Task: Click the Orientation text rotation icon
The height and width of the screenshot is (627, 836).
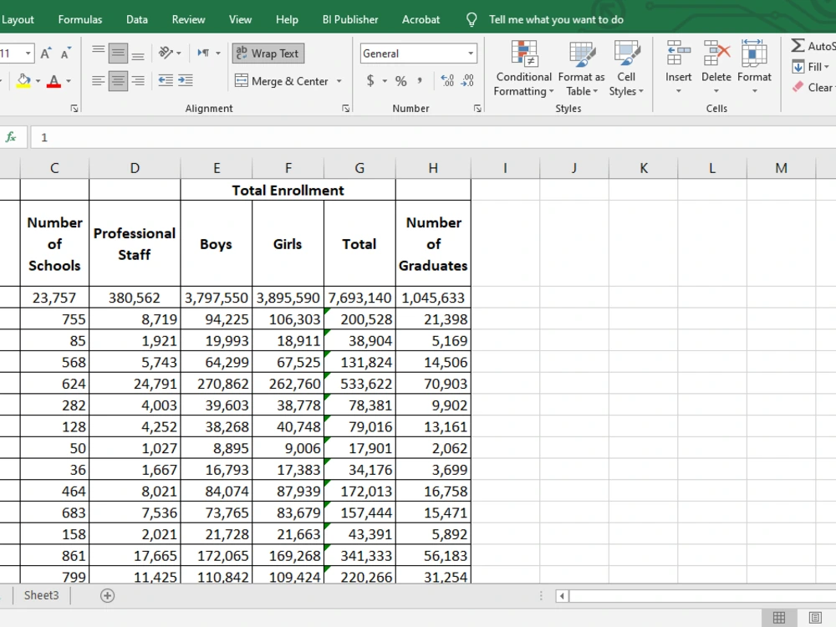Action: click(x=166, y=53)
